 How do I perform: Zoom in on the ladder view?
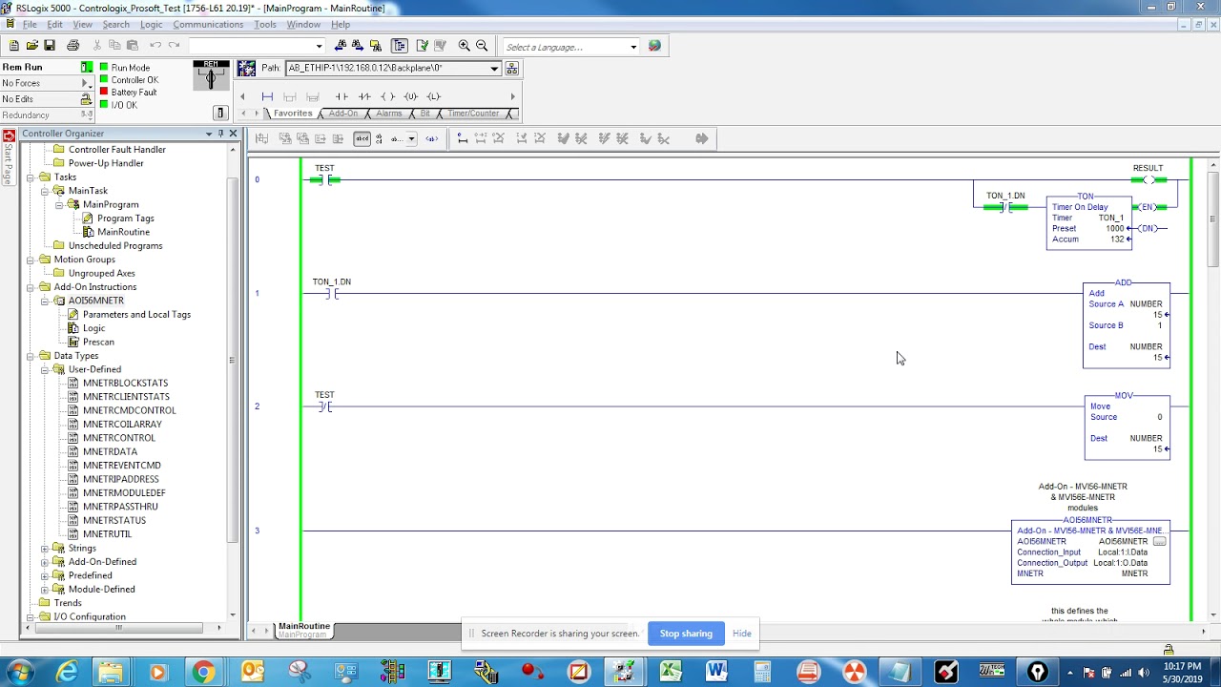tap(464, 46)
